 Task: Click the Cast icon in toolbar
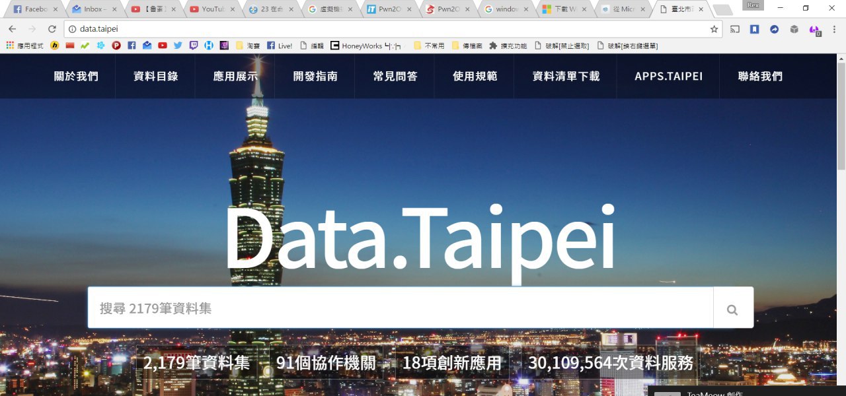click(x=734, y=29)
